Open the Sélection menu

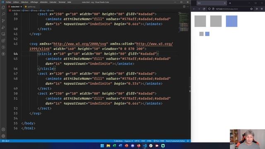coord(24,2)
